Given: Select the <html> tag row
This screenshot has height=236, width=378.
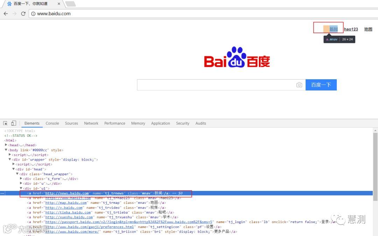Looking at the screenshot, I should pyautogui.click(x=10, y=140).
